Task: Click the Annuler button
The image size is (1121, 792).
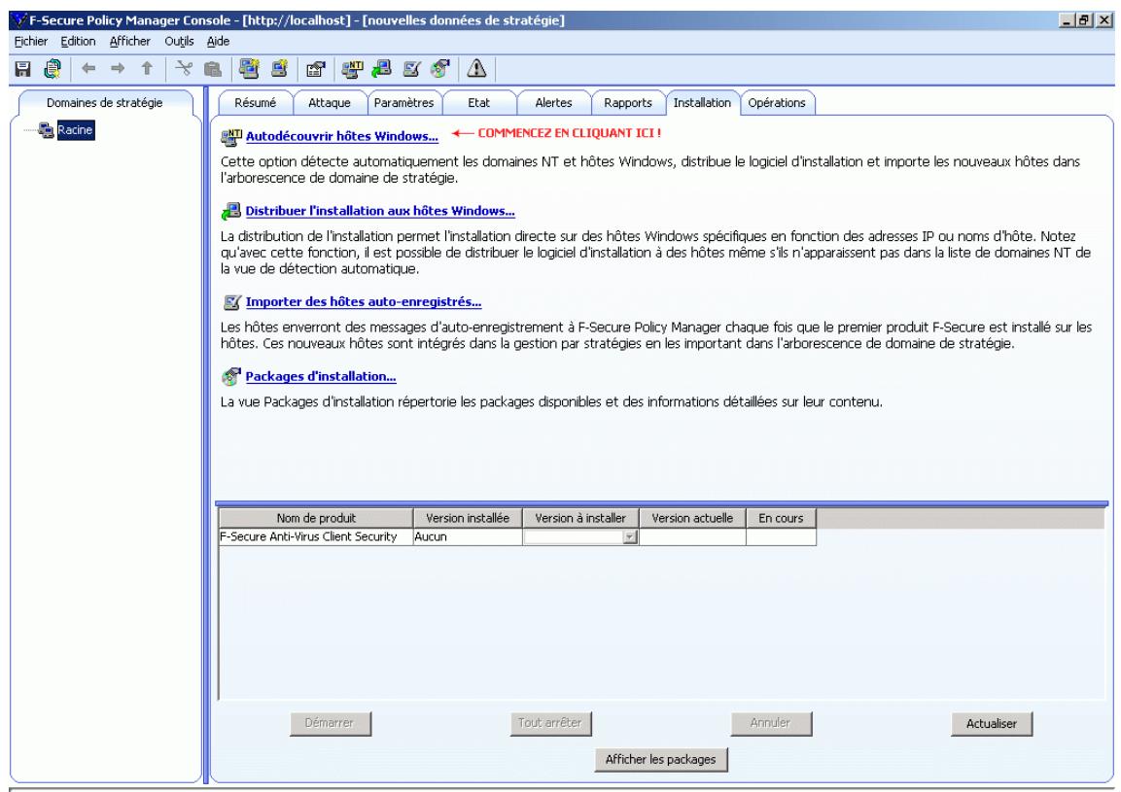Action: pos(771,723)
